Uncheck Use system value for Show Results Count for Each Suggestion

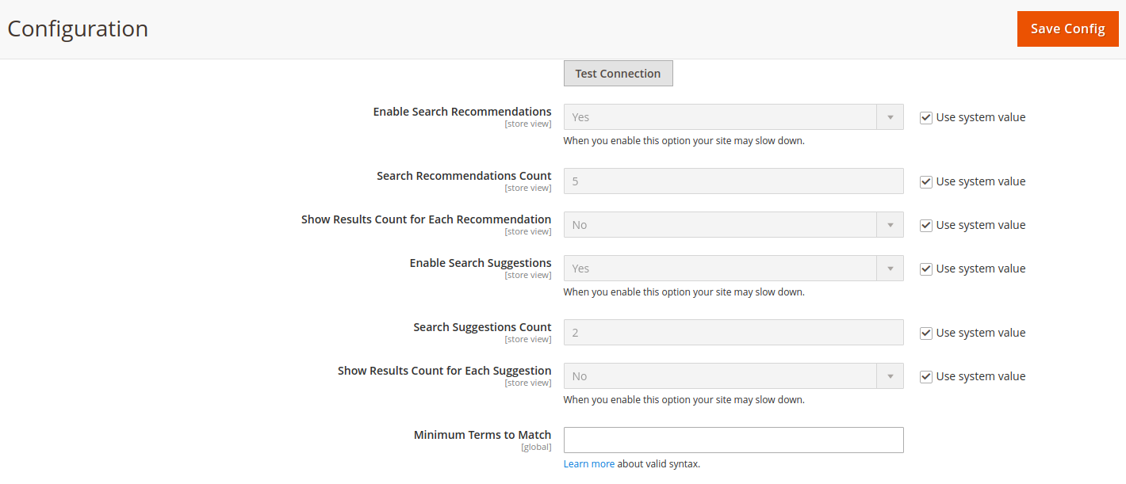coord(925,375)
